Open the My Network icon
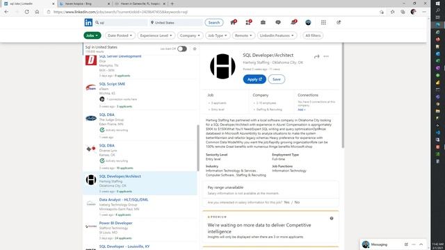 249,22
